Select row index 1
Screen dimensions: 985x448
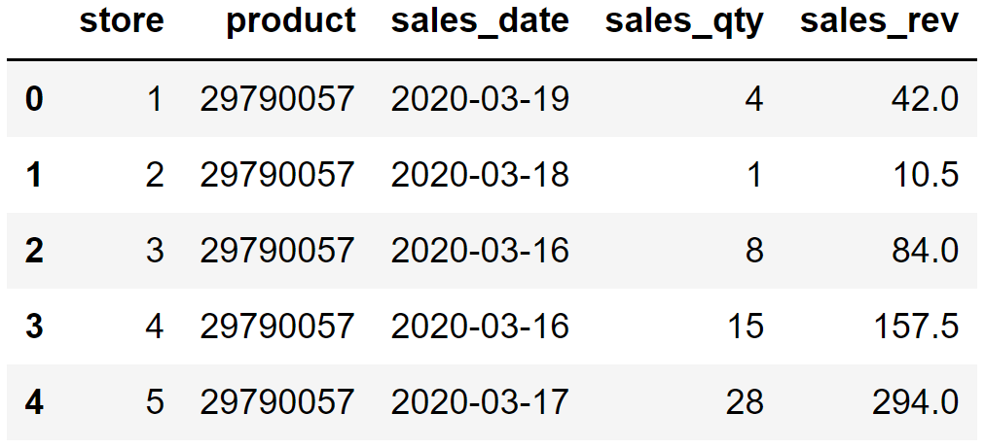pyautogui.click(x=34, y=175)
